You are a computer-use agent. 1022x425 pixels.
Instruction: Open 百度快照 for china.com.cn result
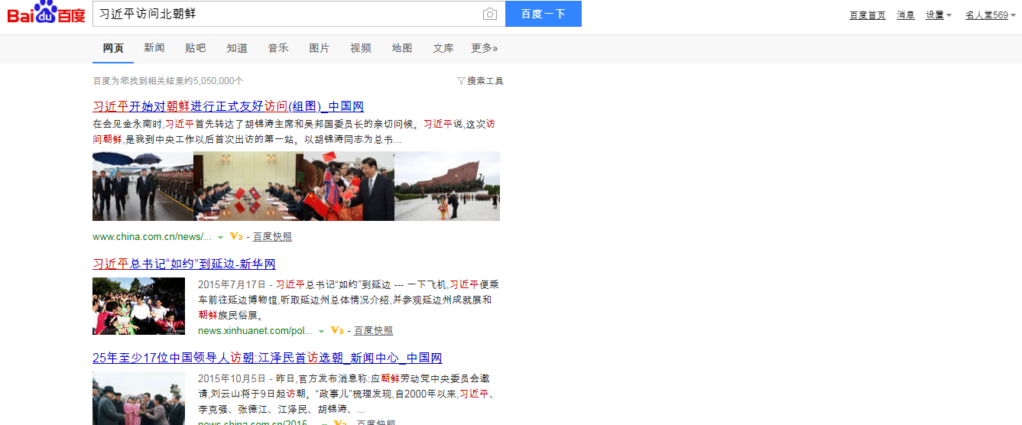pyautogui.click(x=273, y=237)
